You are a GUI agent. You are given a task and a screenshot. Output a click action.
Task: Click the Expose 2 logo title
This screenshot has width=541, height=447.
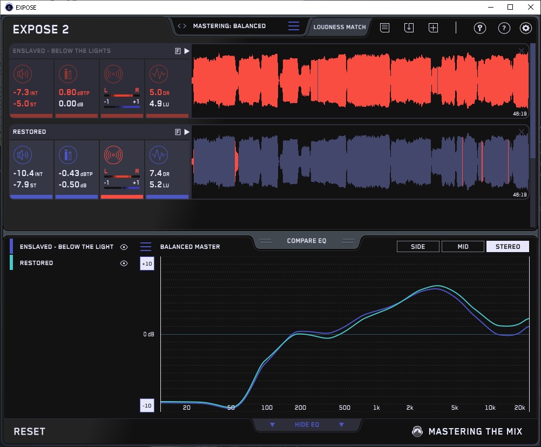point(40,29)
